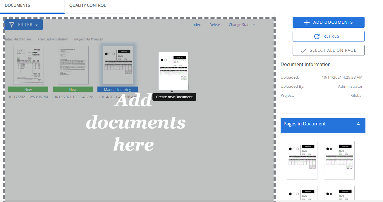The height and width of the screenshot is (202, 383).
Task: Click the circular arrow Refresh icon
Action: tap(317, 37)
